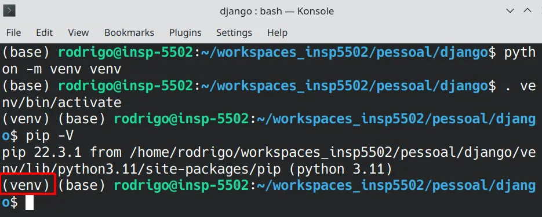Open the File menu
The height and width of the screenshot is (217, 542).
pyautogui.click(x=13, y=33)
